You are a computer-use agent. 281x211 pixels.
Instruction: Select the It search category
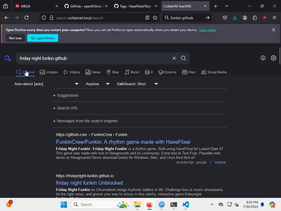pos(149,72)
